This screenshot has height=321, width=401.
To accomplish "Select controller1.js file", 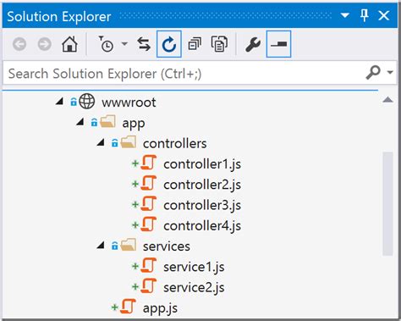I will (202, 164).
